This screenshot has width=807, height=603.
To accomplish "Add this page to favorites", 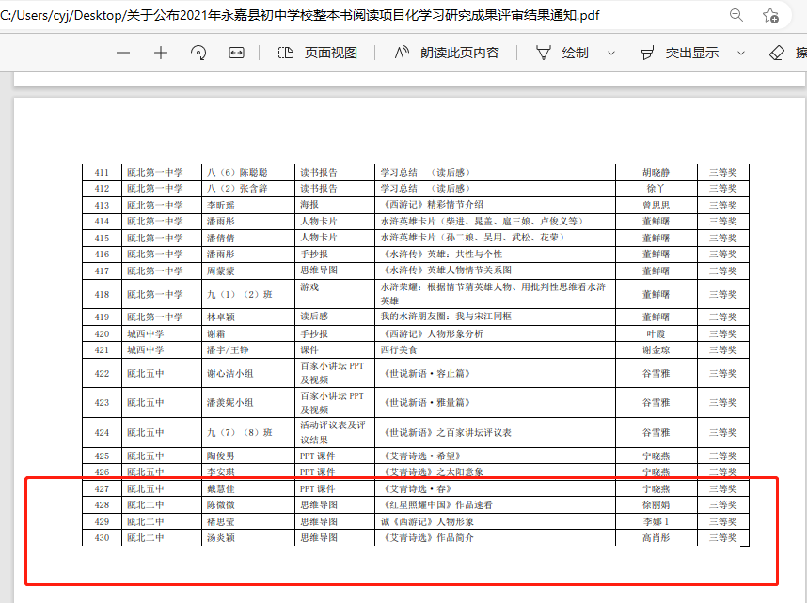I will click(x=770, y=15).
